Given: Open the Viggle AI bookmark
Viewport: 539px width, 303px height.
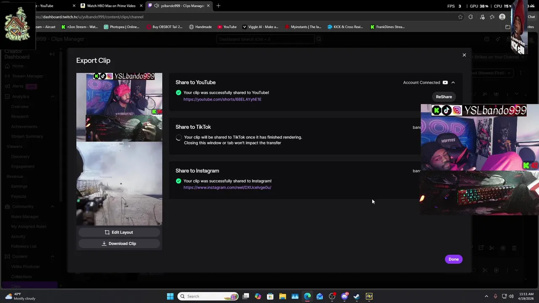Looking at the screenshot, I should point(260,27).
